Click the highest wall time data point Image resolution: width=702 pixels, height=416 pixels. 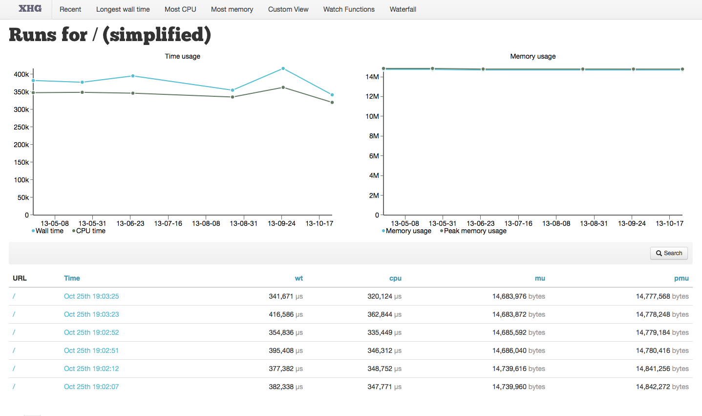pos(283,68)
